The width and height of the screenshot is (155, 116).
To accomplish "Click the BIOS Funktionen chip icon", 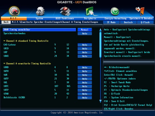I will click(65, 11).
